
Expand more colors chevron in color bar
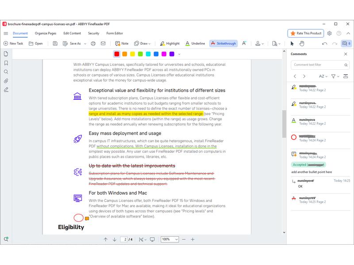pos(179,54)
